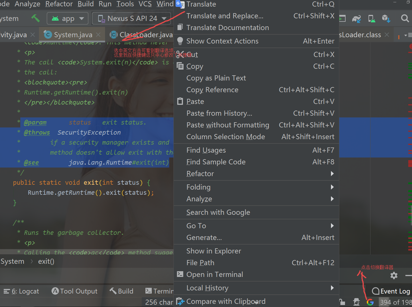Click the Compare with Clipboard icon
The height and width of the screenshot is (307, 412).
point(180,301)
